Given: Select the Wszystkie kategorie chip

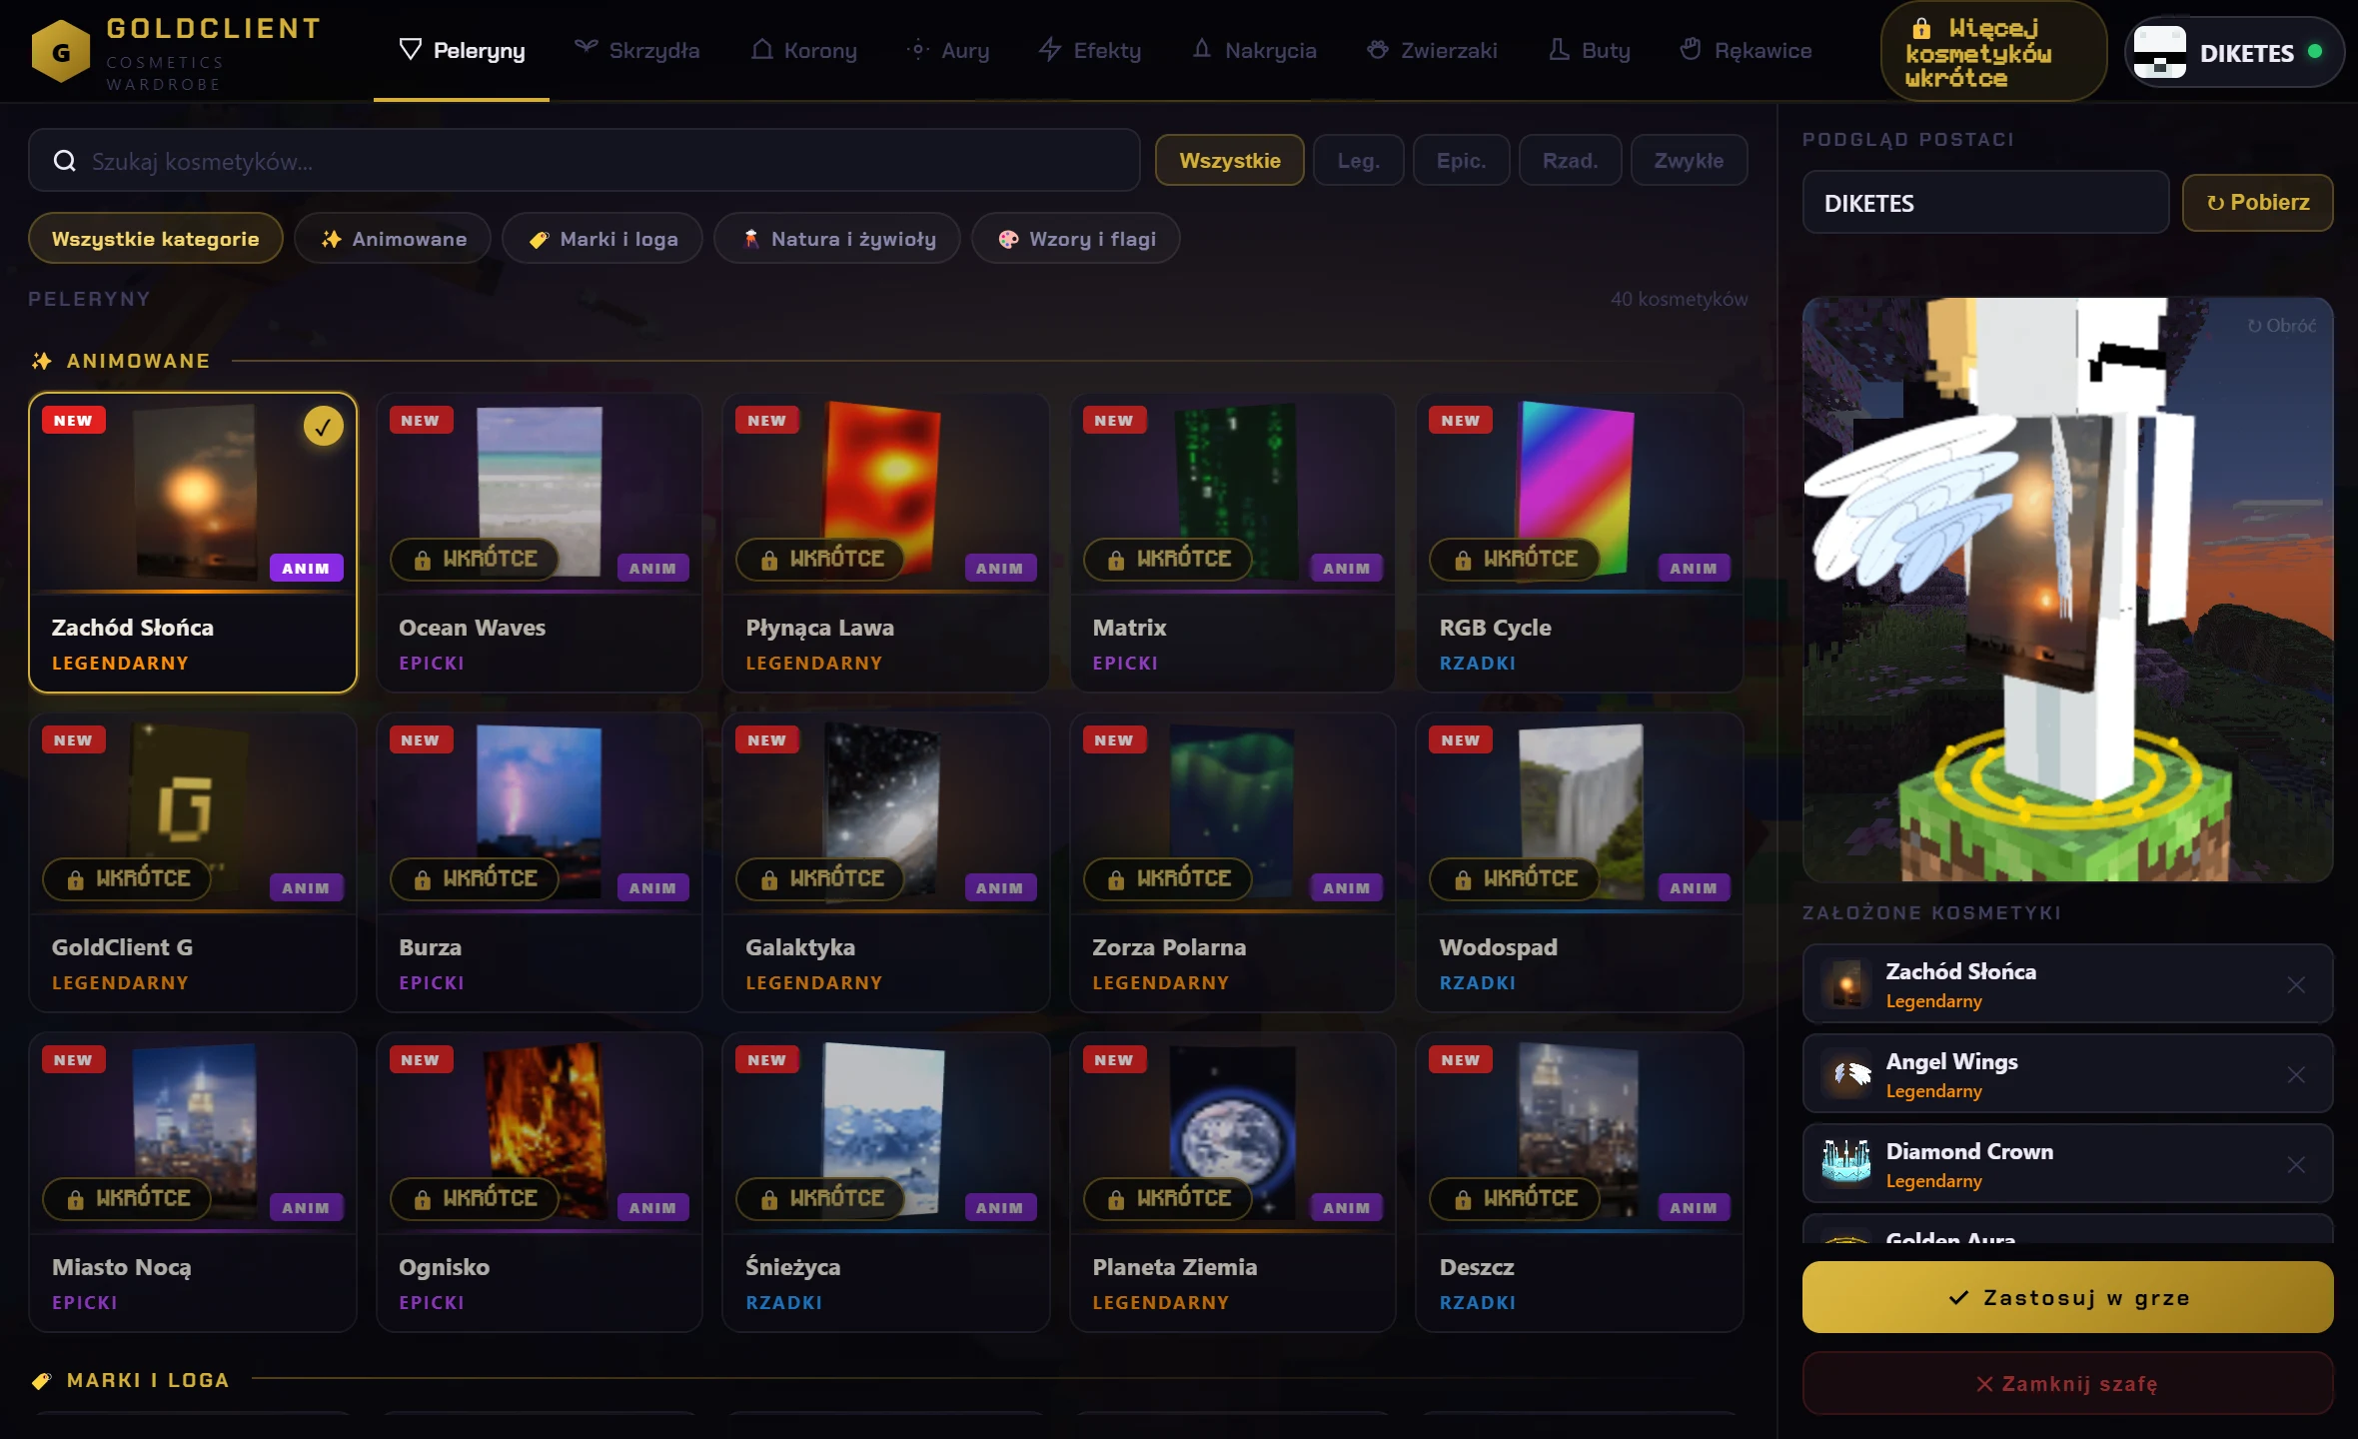Looking at the screenshot, I should coord(156,239).
